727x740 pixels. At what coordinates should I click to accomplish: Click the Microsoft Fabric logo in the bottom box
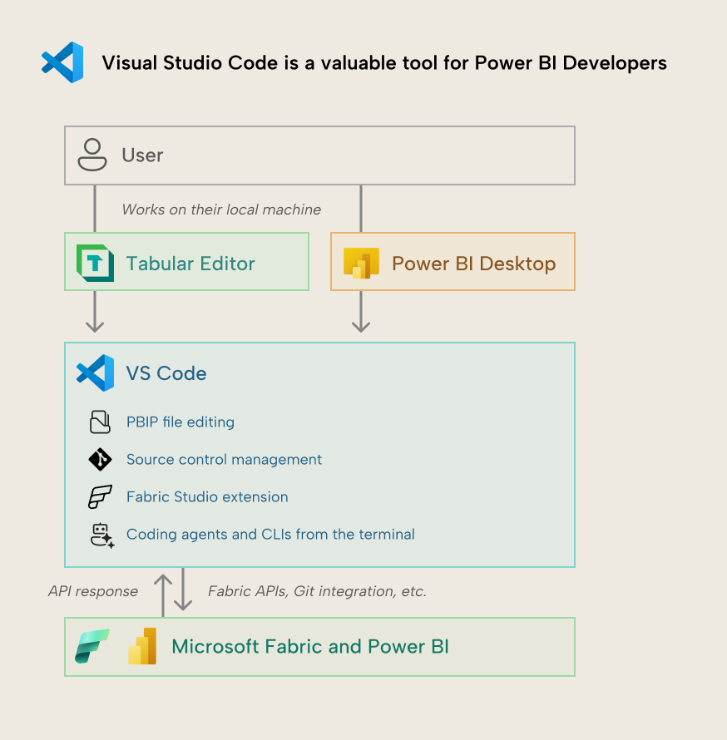click(x=92, y=646)
